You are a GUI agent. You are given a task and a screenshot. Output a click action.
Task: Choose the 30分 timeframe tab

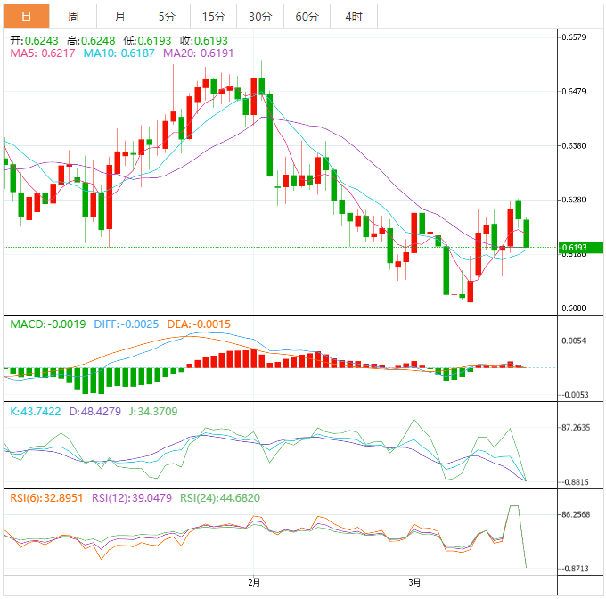pyautogui.click(x=260, y=16)
